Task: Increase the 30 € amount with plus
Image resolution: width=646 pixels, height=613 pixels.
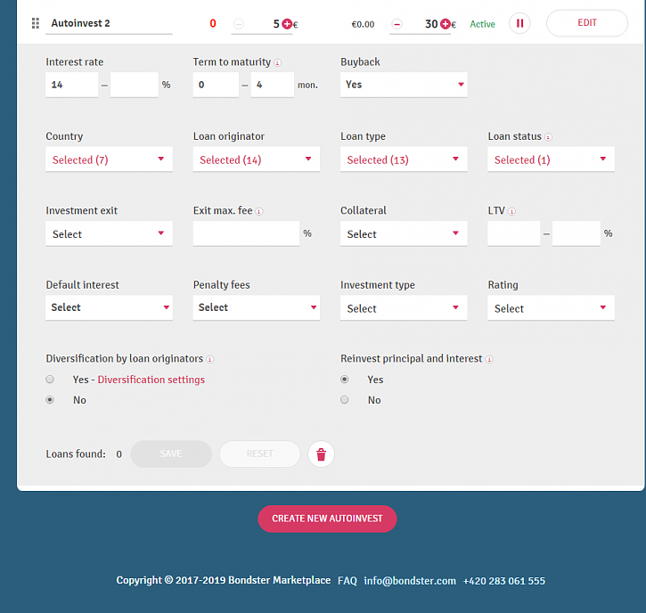Action: pos(445,24)
